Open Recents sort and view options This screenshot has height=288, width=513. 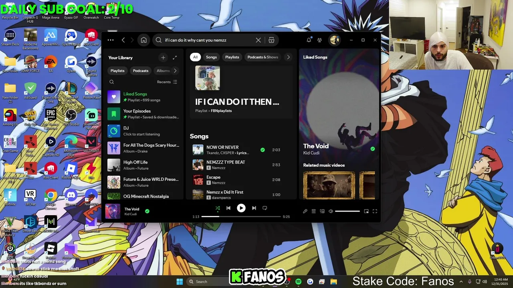(x=167, y=82)
